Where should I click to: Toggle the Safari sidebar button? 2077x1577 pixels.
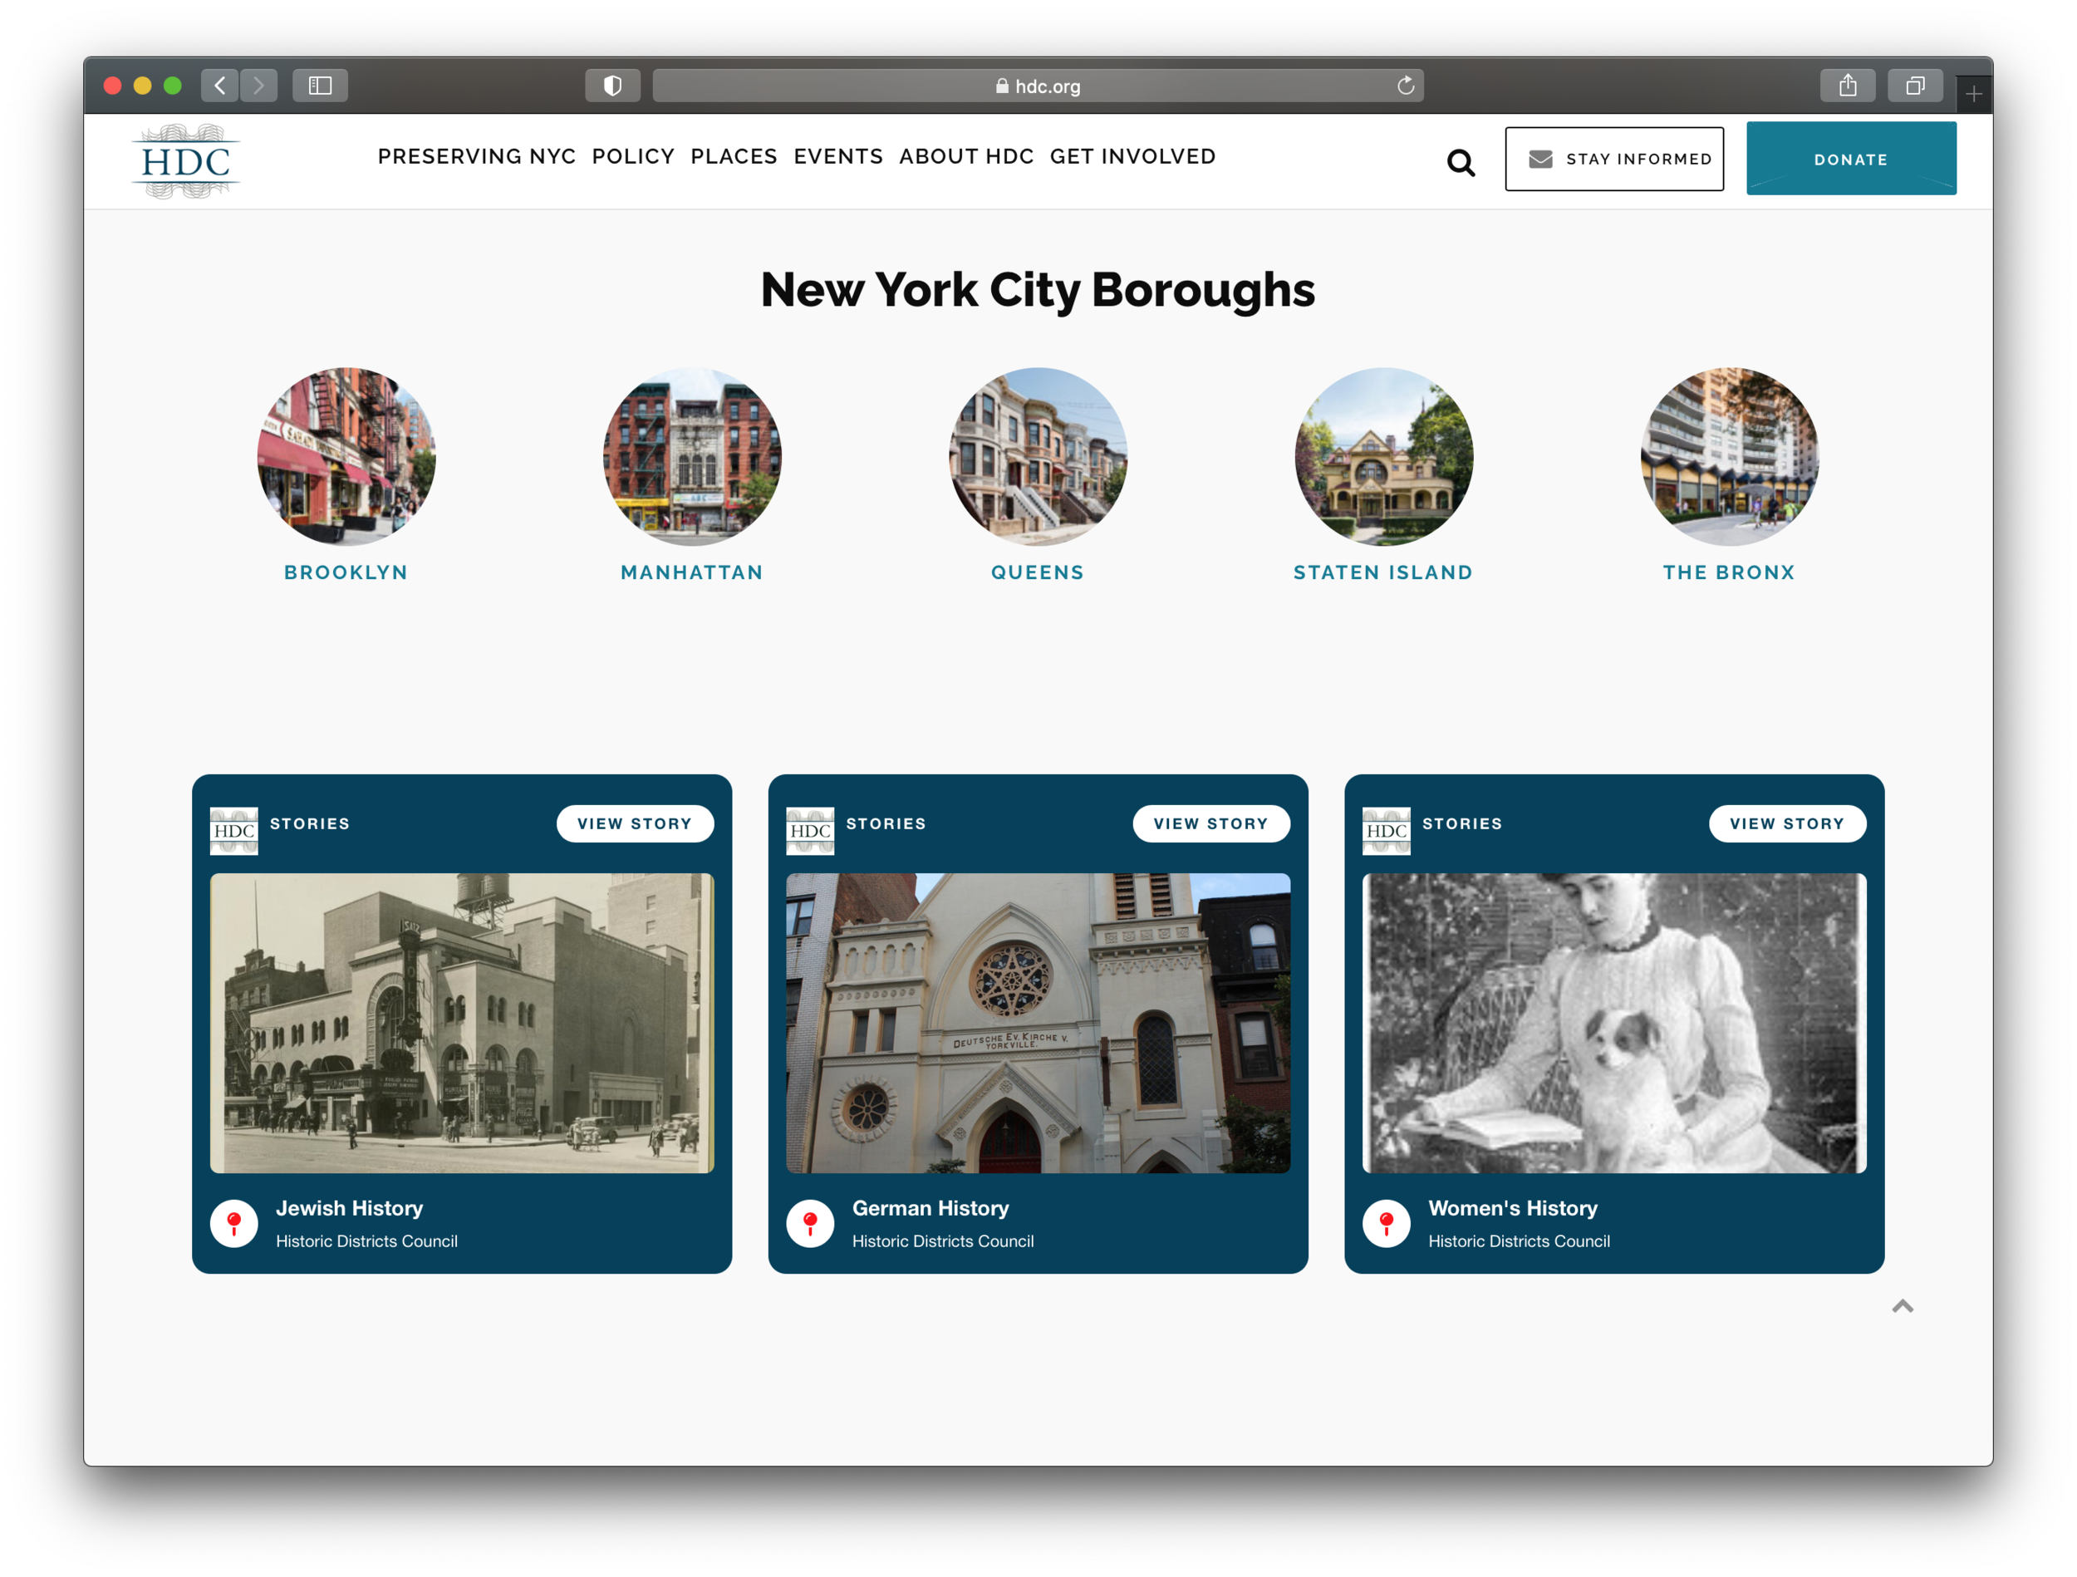coord(320,86)
